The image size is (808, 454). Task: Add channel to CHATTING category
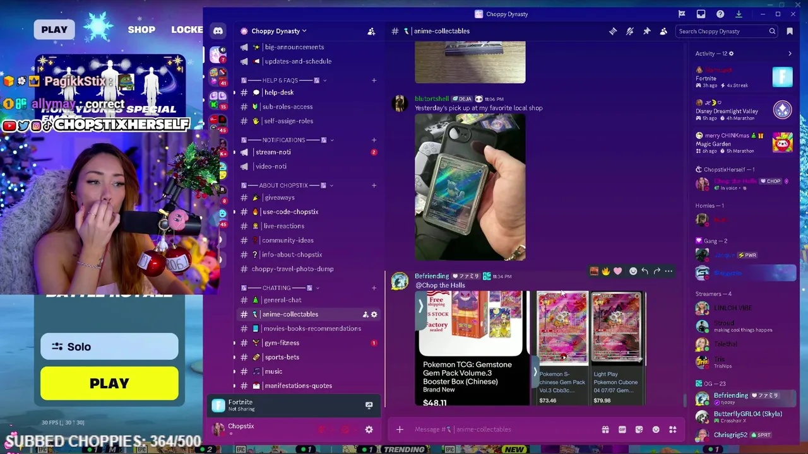[374, 288]
